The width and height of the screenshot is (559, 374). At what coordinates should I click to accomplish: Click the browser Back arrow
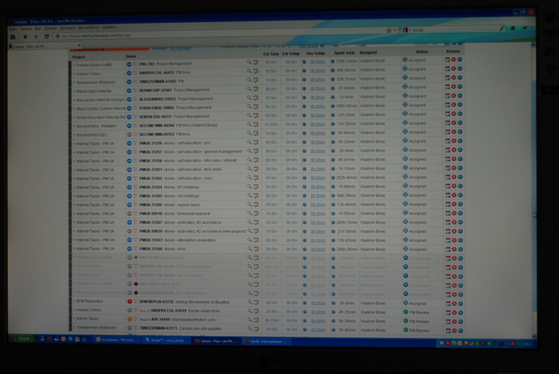tap(25, 37)
